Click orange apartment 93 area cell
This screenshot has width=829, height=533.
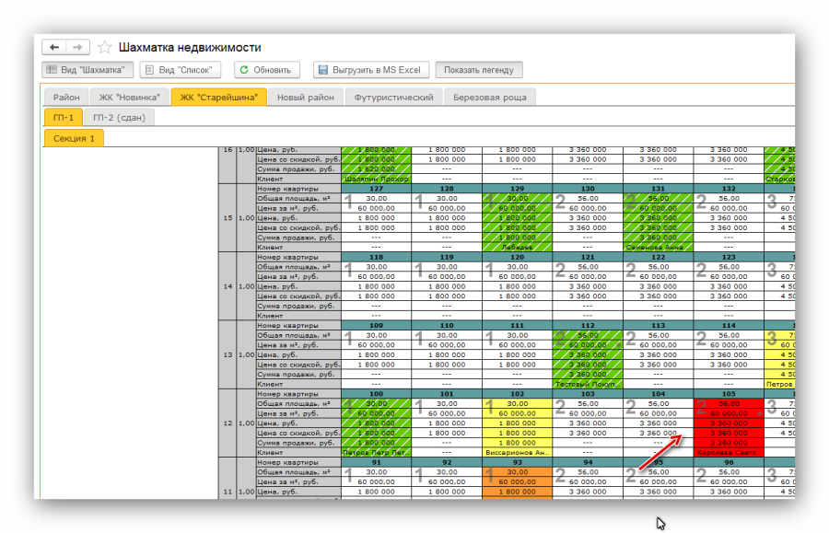[516, 471]
